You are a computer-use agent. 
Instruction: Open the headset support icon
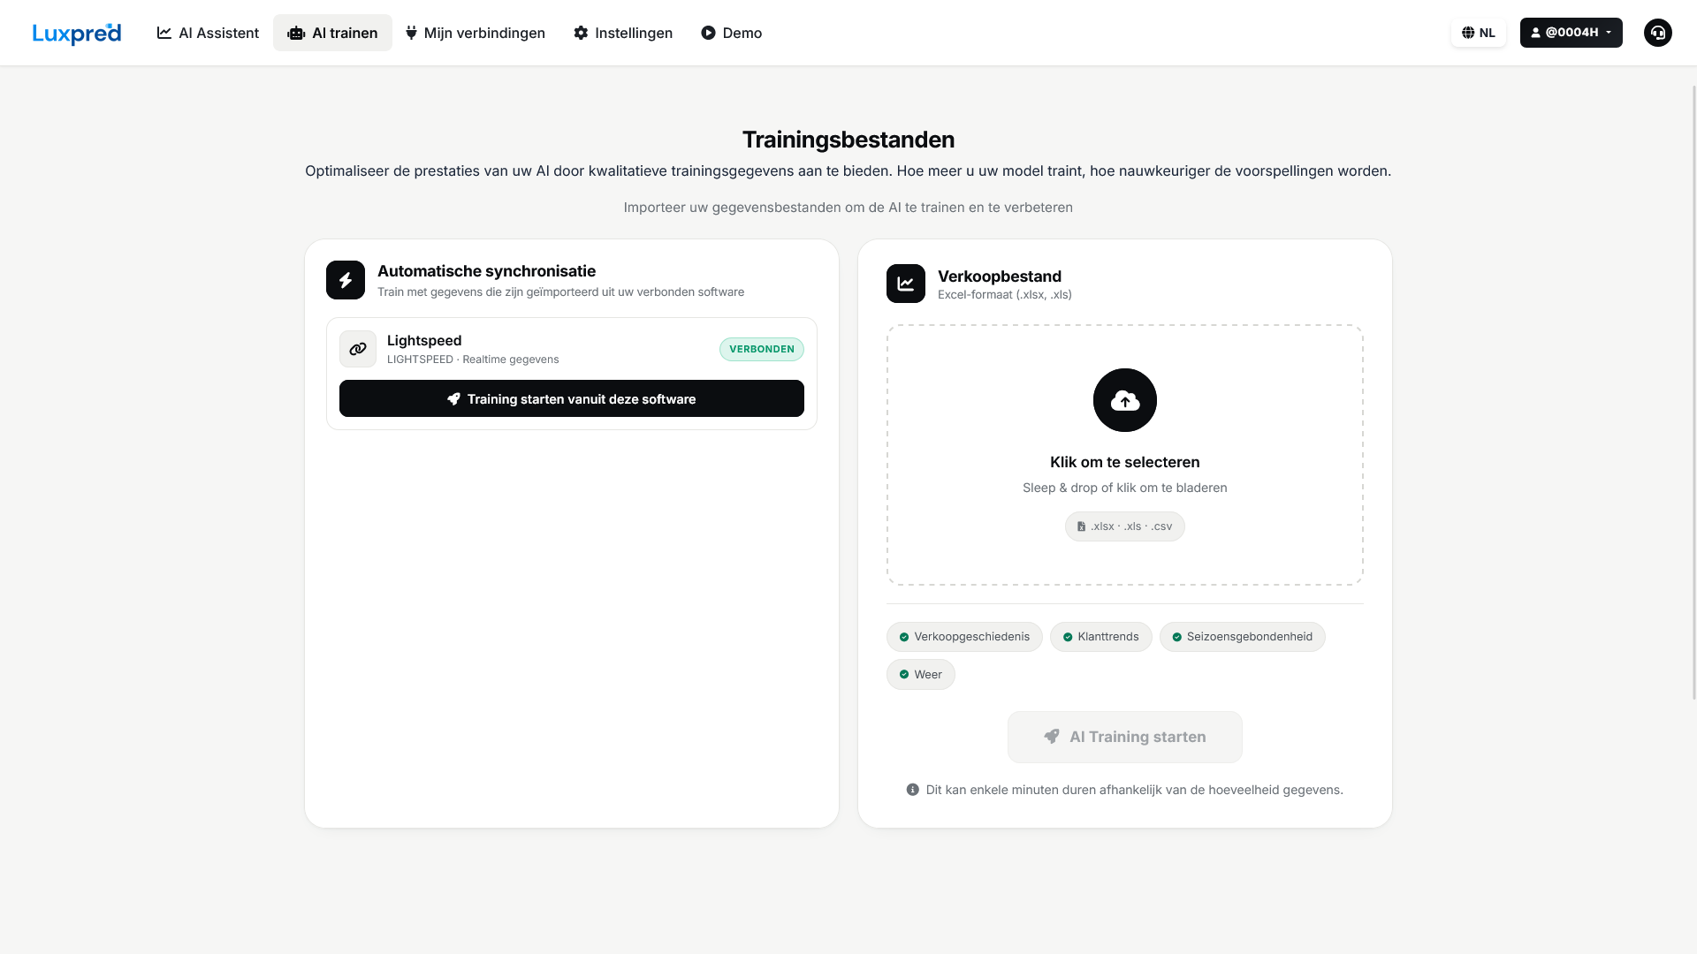[x=1657, y=33]
